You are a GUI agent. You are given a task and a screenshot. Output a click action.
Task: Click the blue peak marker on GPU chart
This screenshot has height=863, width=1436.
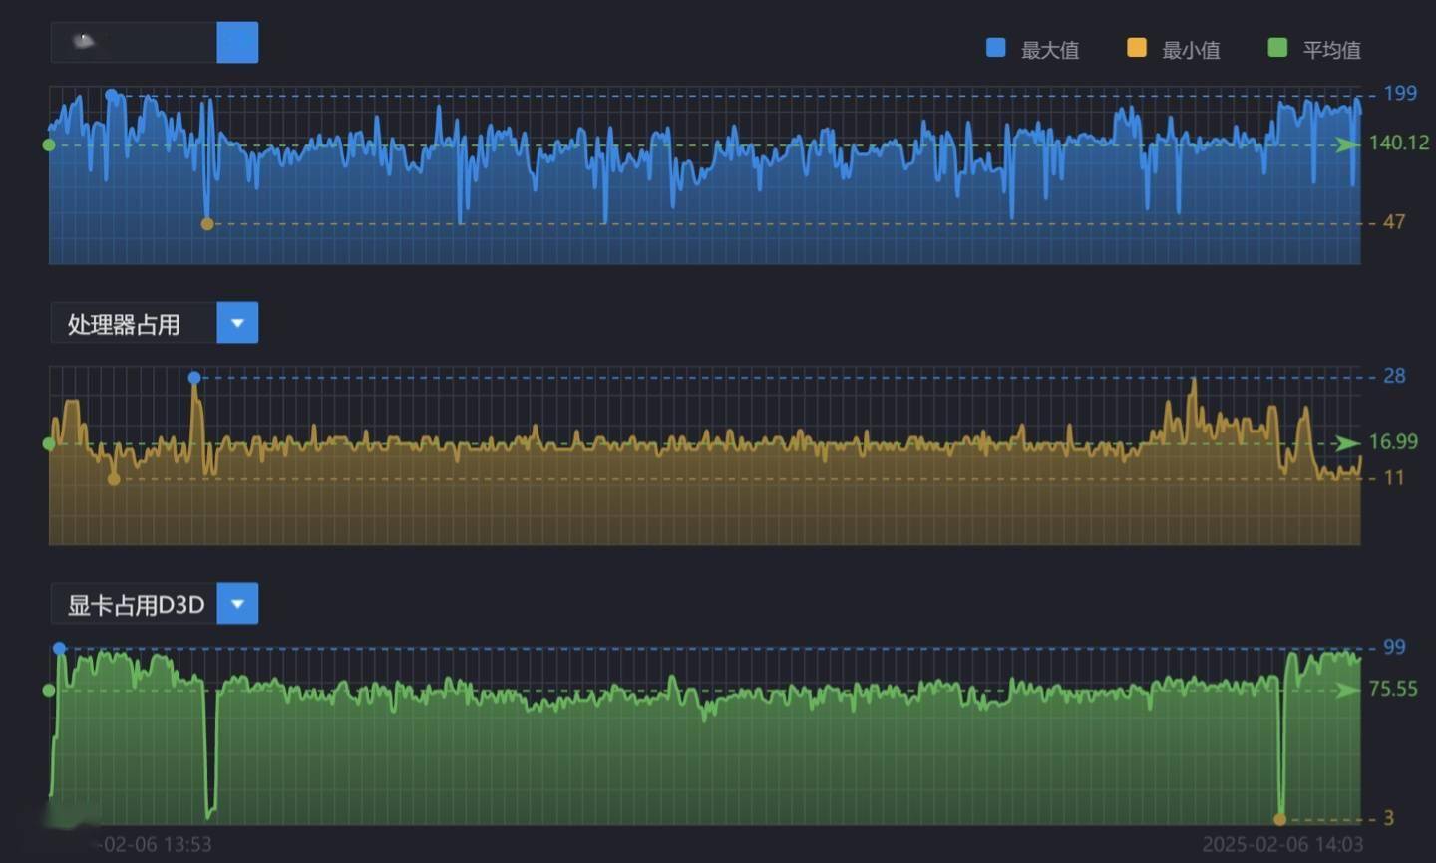pos(60,648)
